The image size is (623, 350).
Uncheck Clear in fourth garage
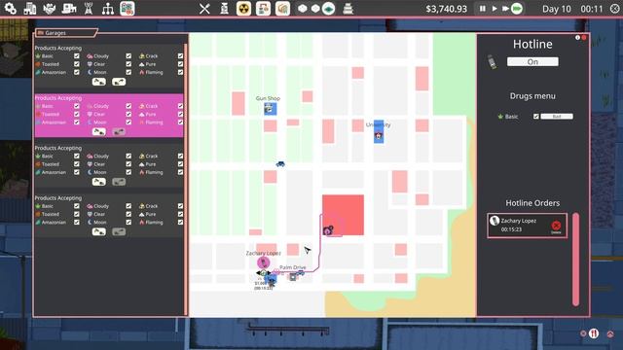tap(128, 214)
